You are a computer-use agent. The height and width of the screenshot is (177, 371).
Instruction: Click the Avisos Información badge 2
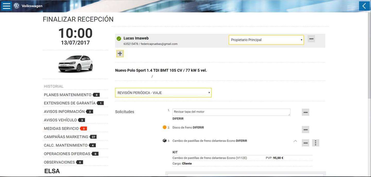90,111
